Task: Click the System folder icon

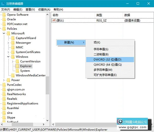Action: (17, 71)
